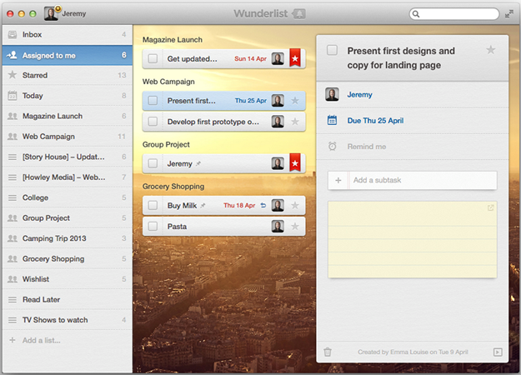Click the Jeremy assignee link in detail panel
Screen dimensions: 521x375
(x=360, y=95)
